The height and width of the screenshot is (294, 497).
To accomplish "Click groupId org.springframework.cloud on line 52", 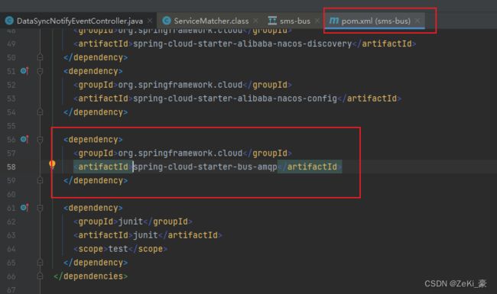I will (180, 85).
